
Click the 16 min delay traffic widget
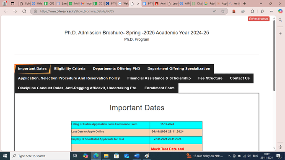coord(205,156)
